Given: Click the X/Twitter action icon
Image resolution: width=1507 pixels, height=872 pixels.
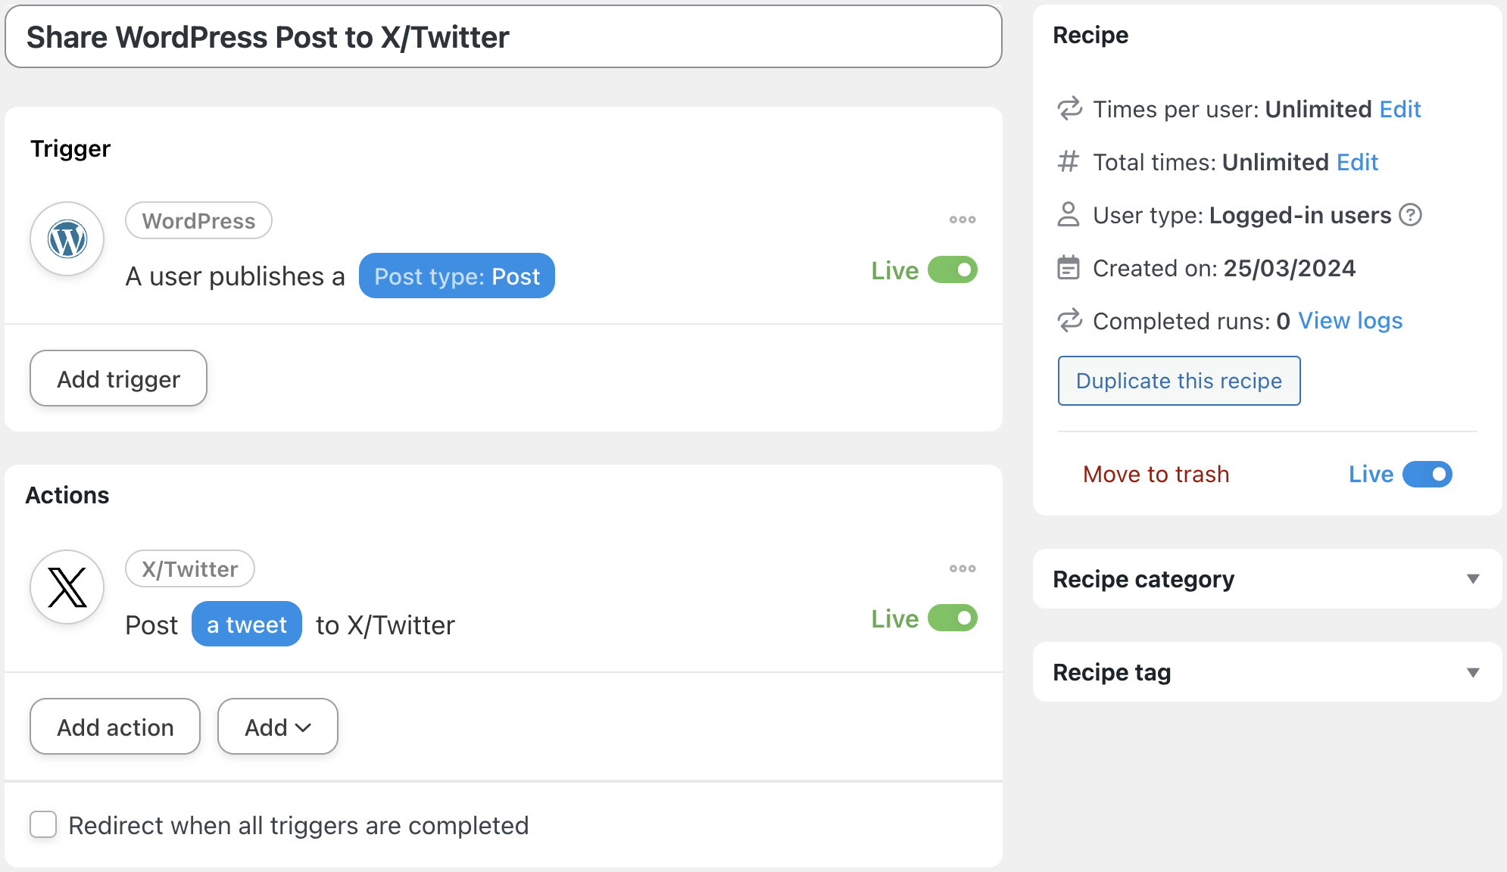Looking at the screenshot, I should [x=67, y=587].
